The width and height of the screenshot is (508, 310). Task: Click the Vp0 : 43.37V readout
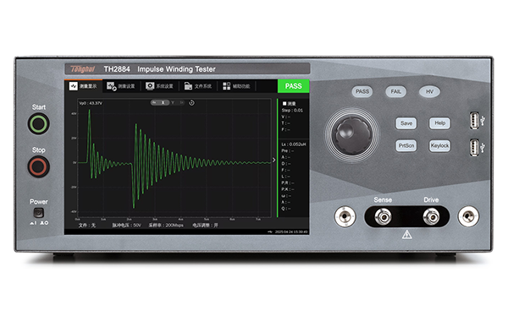pyautogui.click(x=91, y=103)
